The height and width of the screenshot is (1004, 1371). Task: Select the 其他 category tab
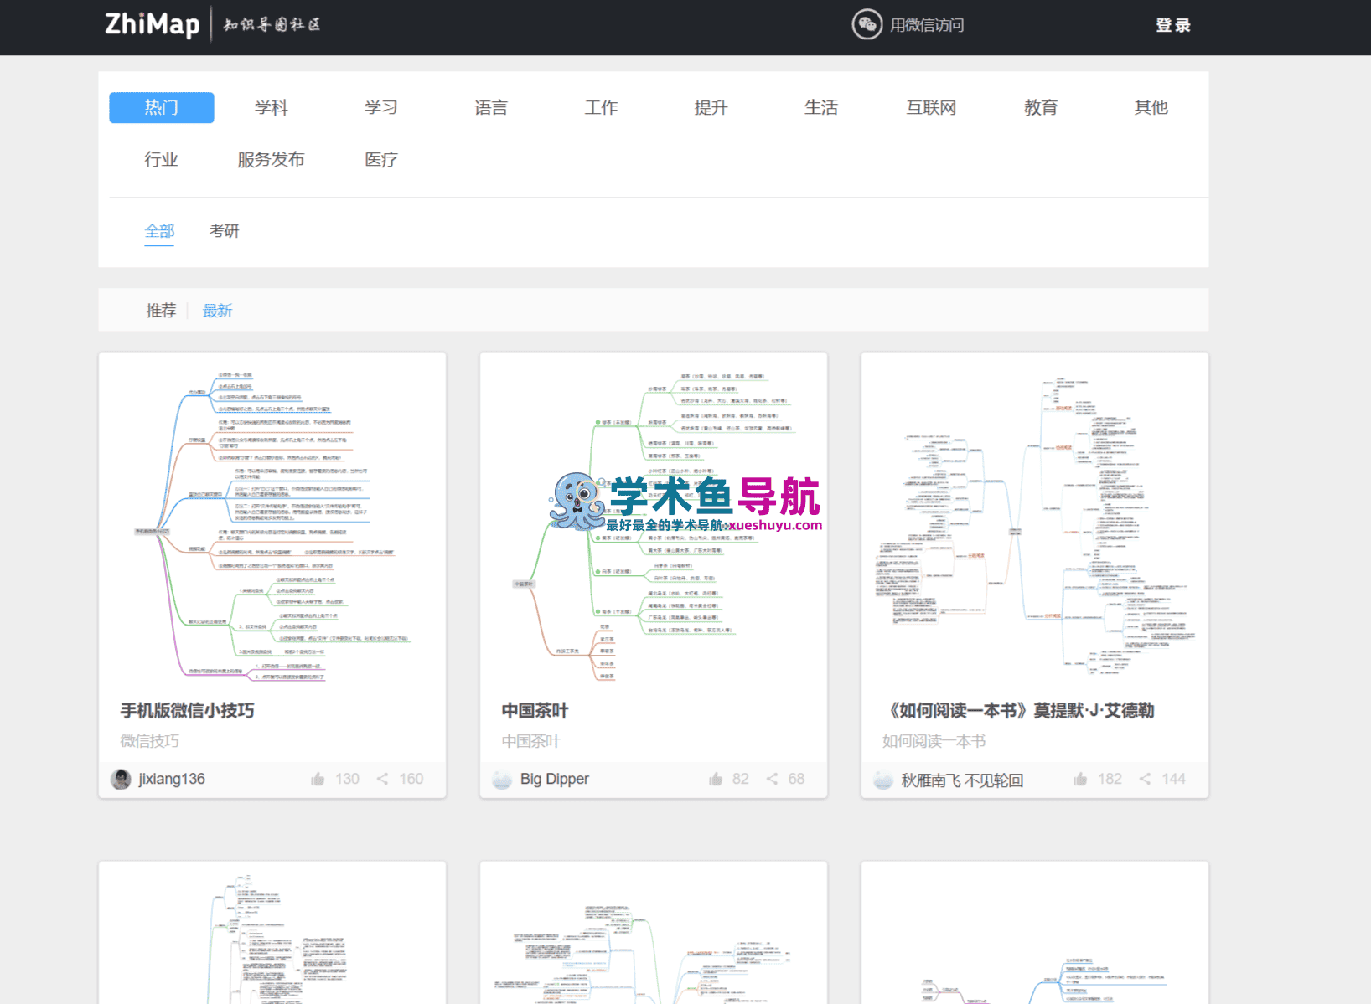pos(1151,107)
